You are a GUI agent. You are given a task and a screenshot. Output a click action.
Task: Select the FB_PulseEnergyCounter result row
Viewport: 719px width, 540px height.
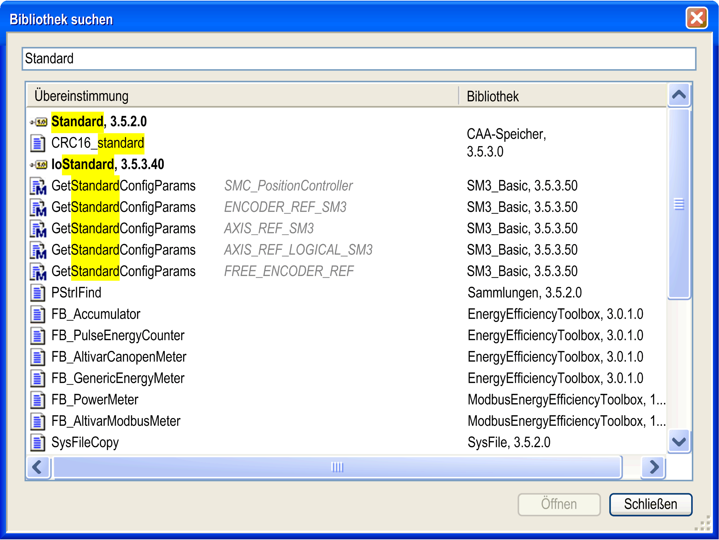click(118, 335)
